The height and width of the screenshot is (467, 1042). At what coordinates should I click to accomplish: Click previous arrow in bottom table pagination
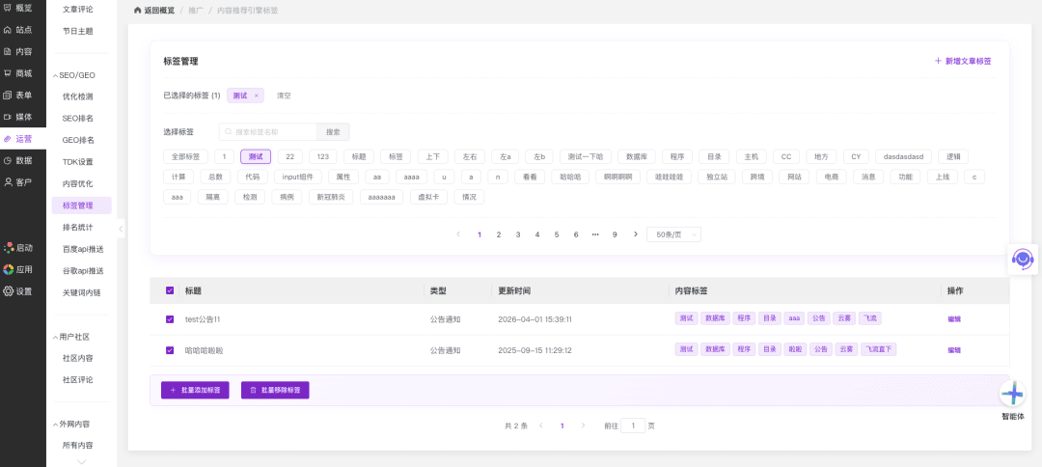(541, 426)
